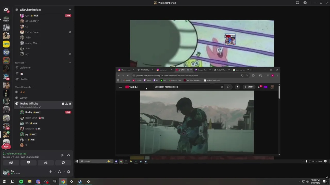Viewport: 330px width, 185px height.
Task: Open Windows Settings gear on taskbar
Action: click(x=88, y=182)
